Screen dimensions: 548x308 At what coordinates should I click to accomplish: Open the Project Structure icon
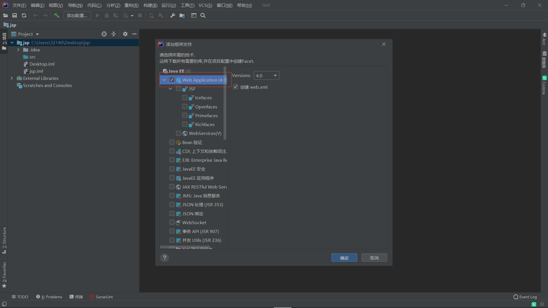pos(182,15)
